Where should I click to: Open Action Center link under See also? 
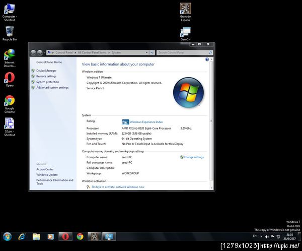point(45,169)
